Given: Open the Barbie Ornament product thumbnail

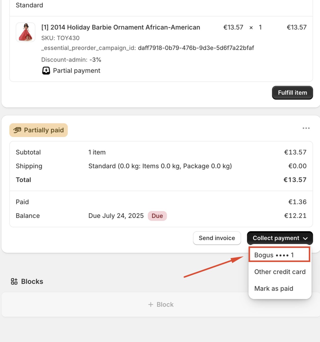Looking at the screenshot, I should click(x=25, y=32).
